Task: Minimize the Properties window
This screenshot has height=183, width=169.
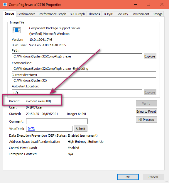Action: (135, 5)
